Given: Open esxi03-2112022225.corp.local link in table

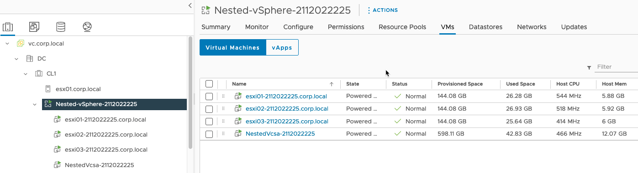Looking at the screenshot, I should click(x=287, y=121).
